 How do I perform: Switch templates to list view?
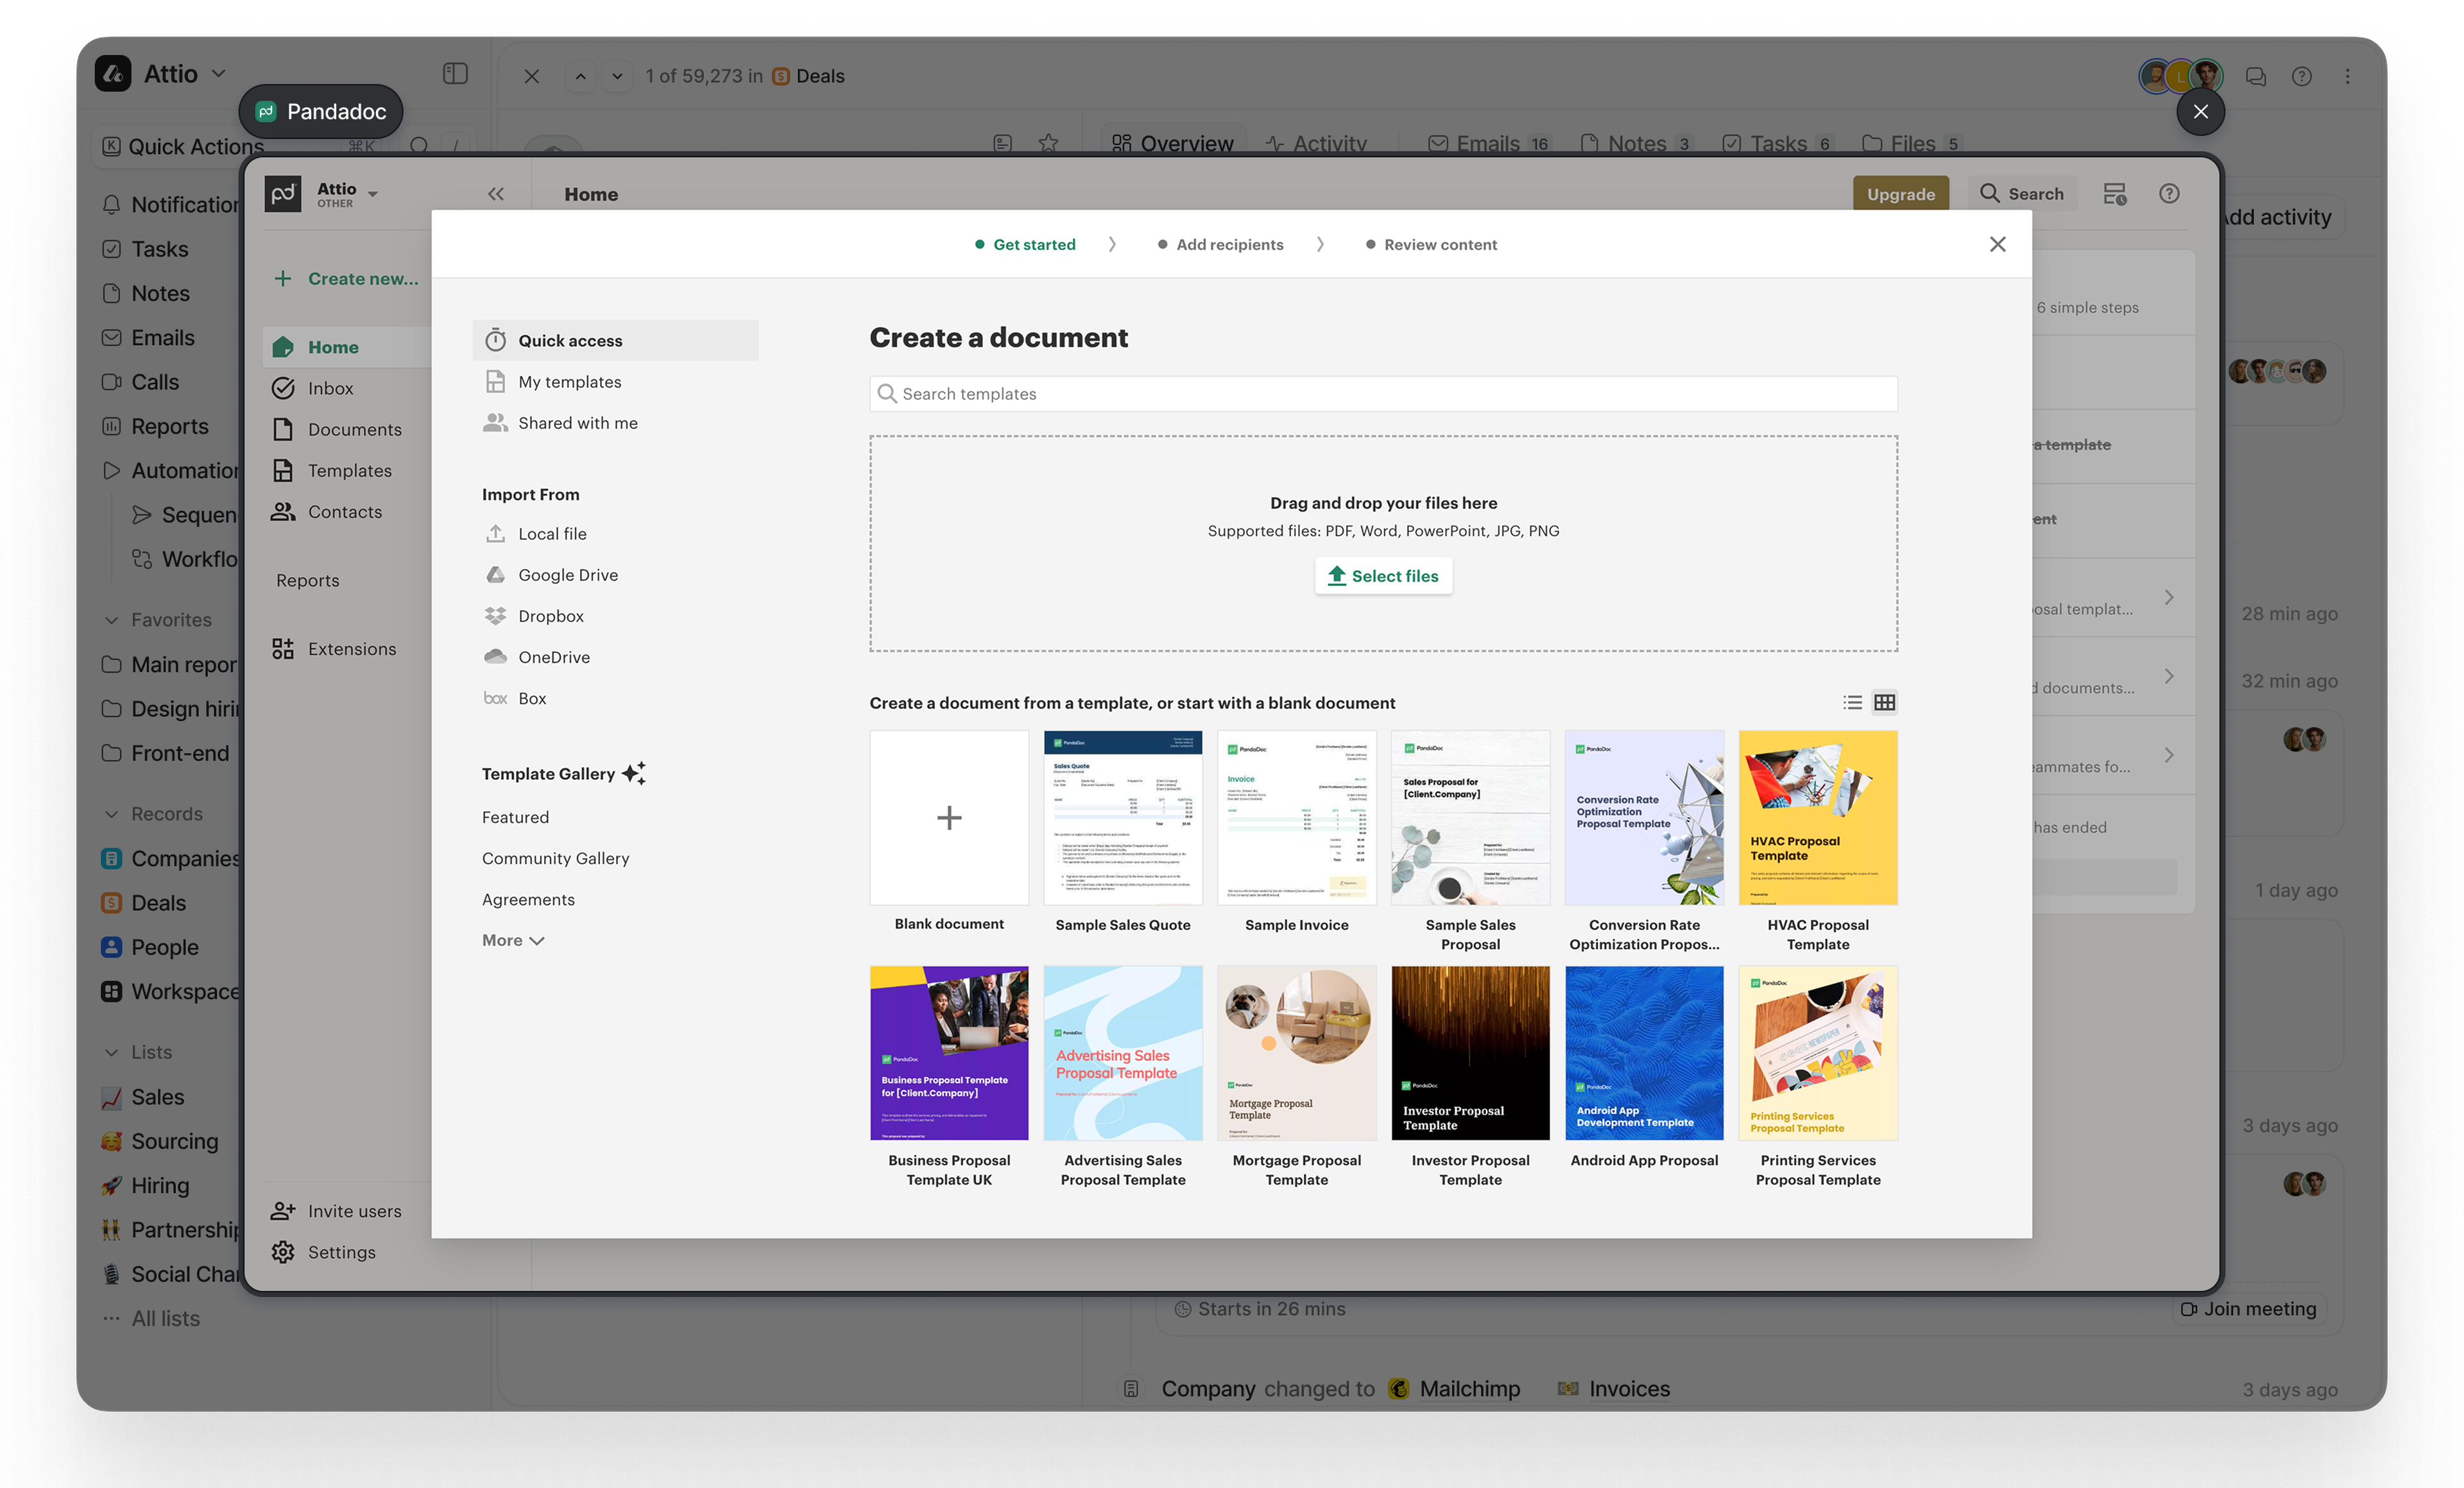click(x=1852, y=702)
